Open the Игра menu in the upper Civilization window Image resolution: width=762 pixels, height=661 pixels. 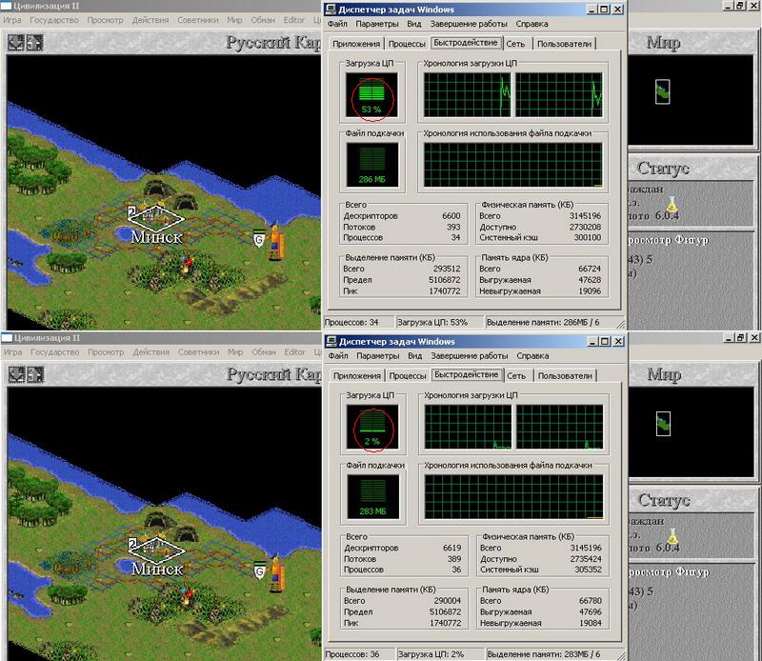pos(11,20)
